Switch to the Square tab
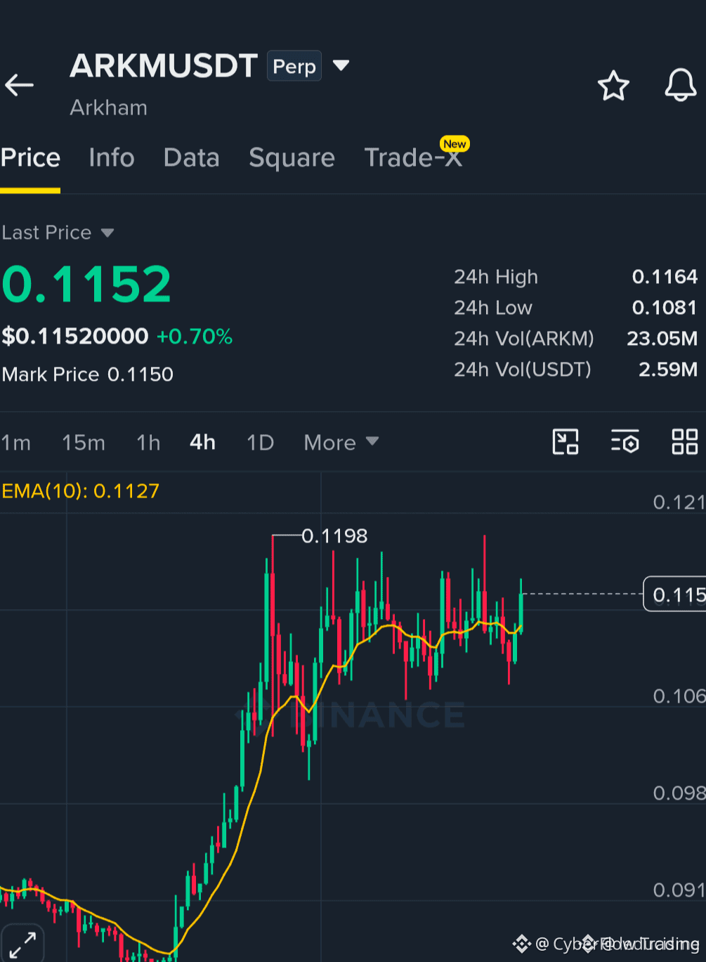 point(292,158)
